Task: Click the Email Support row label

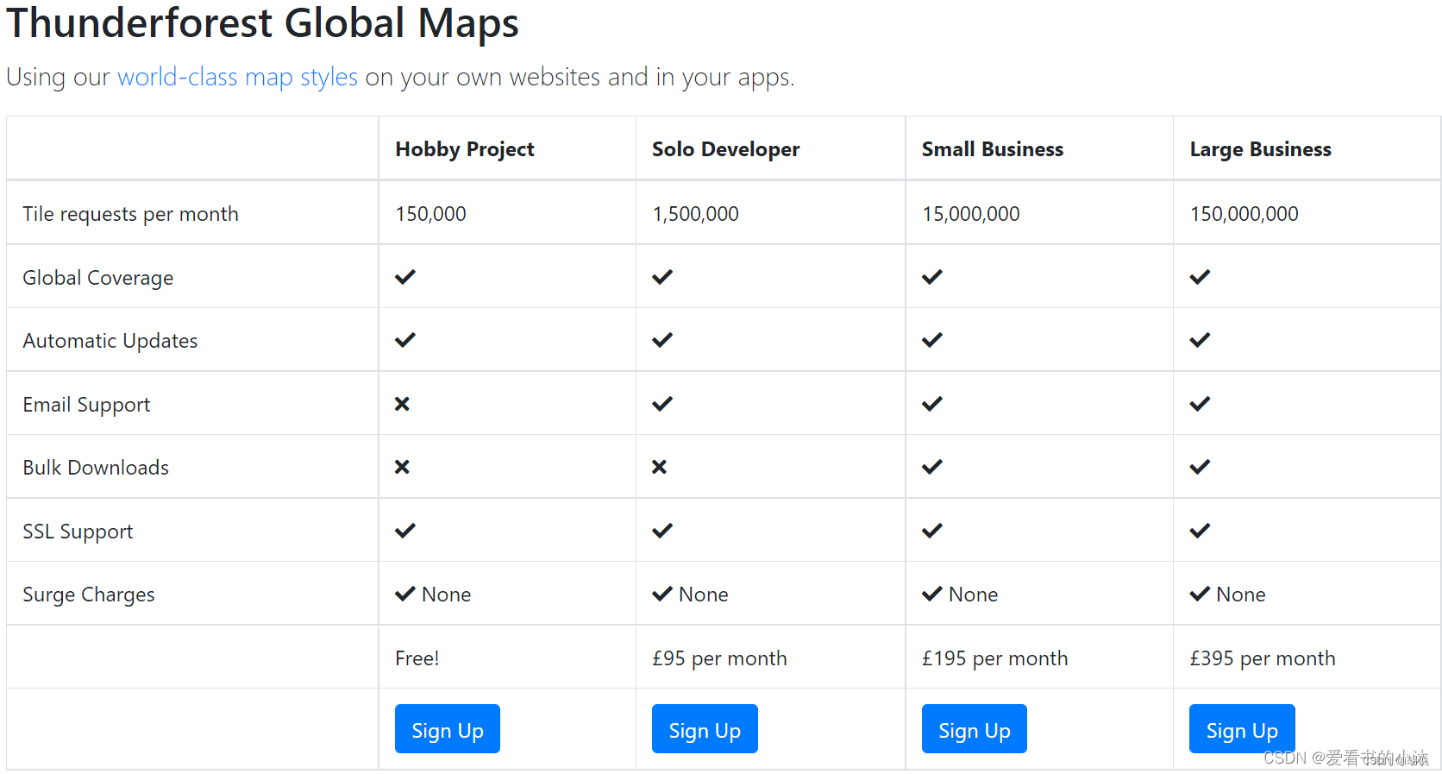Action: 86,405
